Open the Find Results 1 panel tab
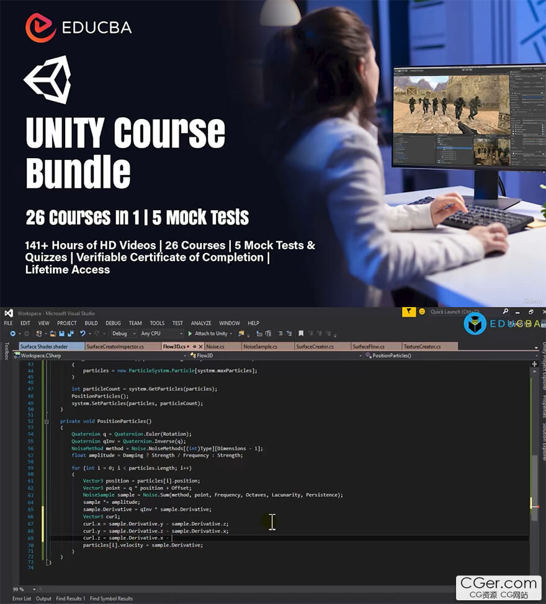Viewport: 546px width, 604px height. click(x=71, y=598)
